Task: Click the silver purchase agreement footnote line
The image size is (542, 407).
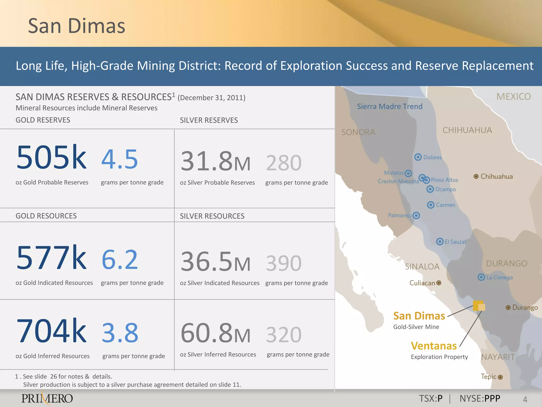Action: 132,385
